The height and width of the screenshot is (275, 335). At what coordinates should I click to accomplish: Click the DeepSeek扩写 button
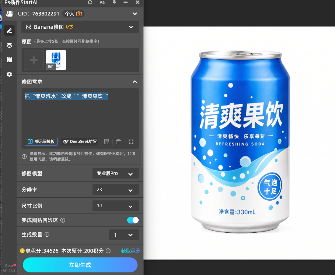click(80, 142)
